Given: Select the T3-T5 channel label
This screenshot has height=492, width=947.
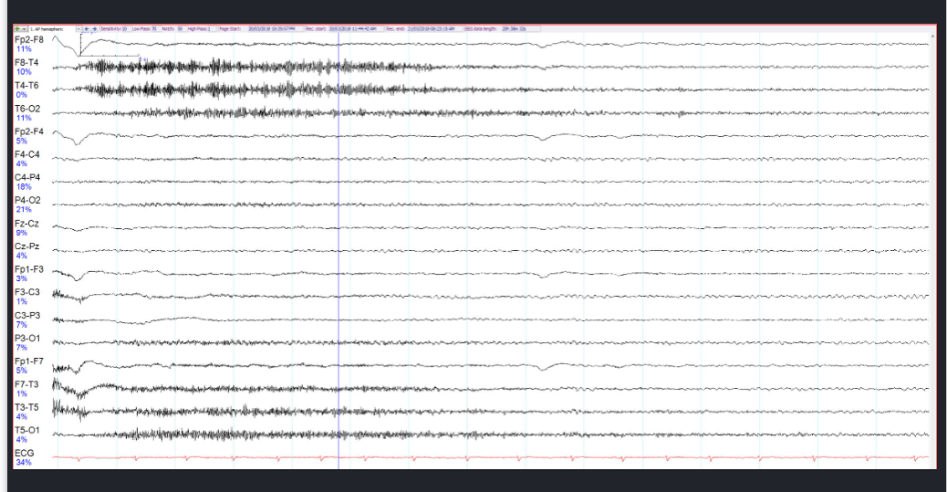Looking at the screenshot, I should pyautogui.click(x=26, y=407).
